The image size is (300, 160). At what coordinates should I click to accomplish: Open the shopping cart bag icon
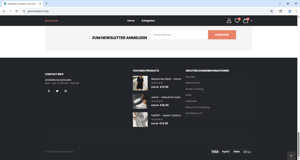[245, 20]
